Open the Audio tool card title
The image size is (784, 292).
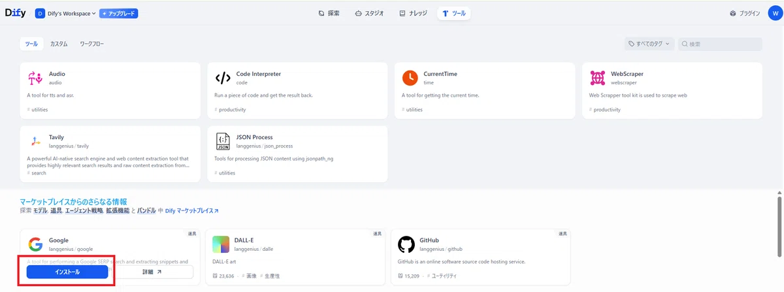point(57,74)
